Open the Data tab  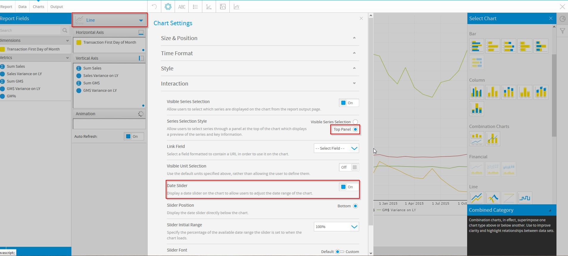click(22, 7)
